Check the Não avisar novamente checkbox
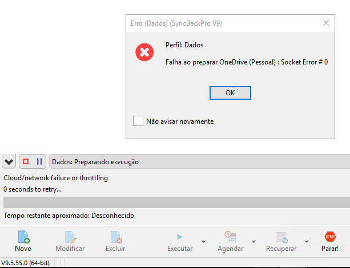 138,121
